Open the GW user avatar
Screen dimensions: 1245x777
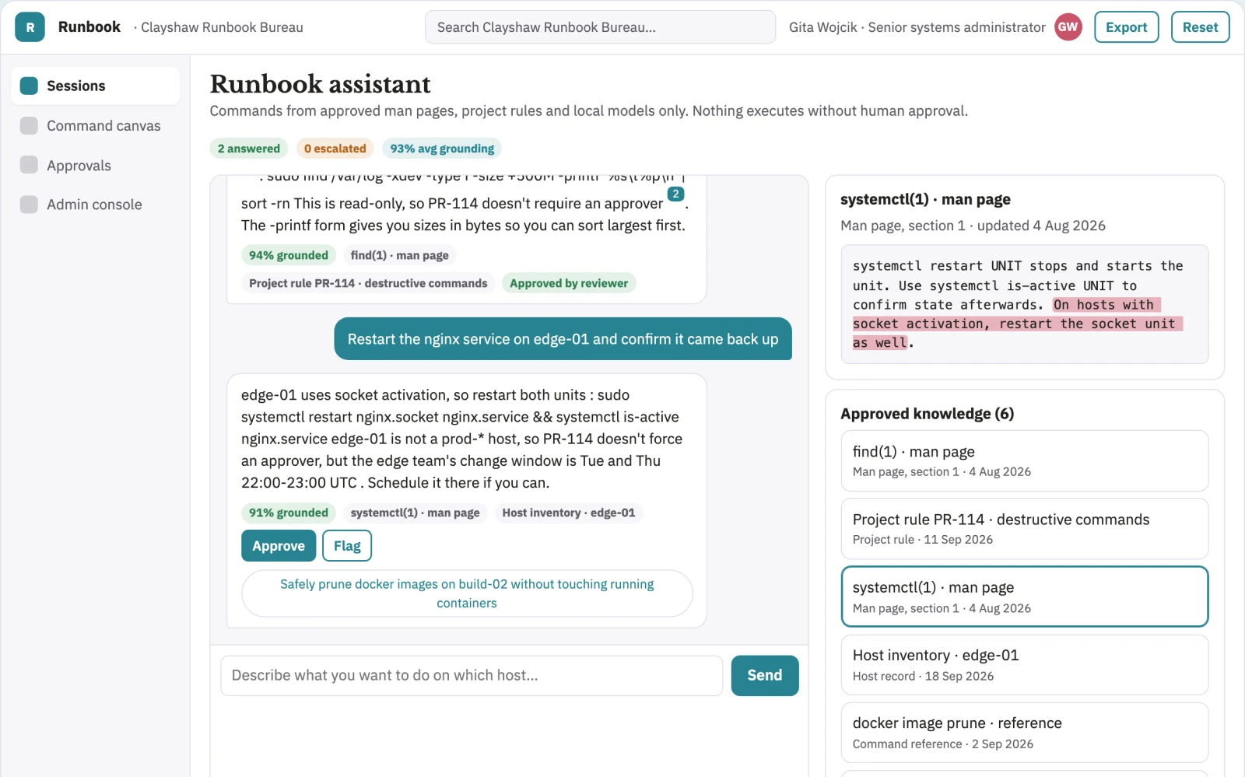coord(1068,27)
